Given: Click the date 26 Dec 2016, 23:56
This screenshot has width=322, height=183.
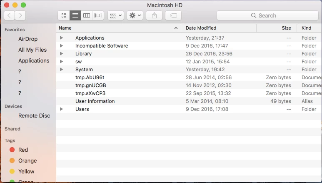Looking at the screenshot, I should click(209, 54).
